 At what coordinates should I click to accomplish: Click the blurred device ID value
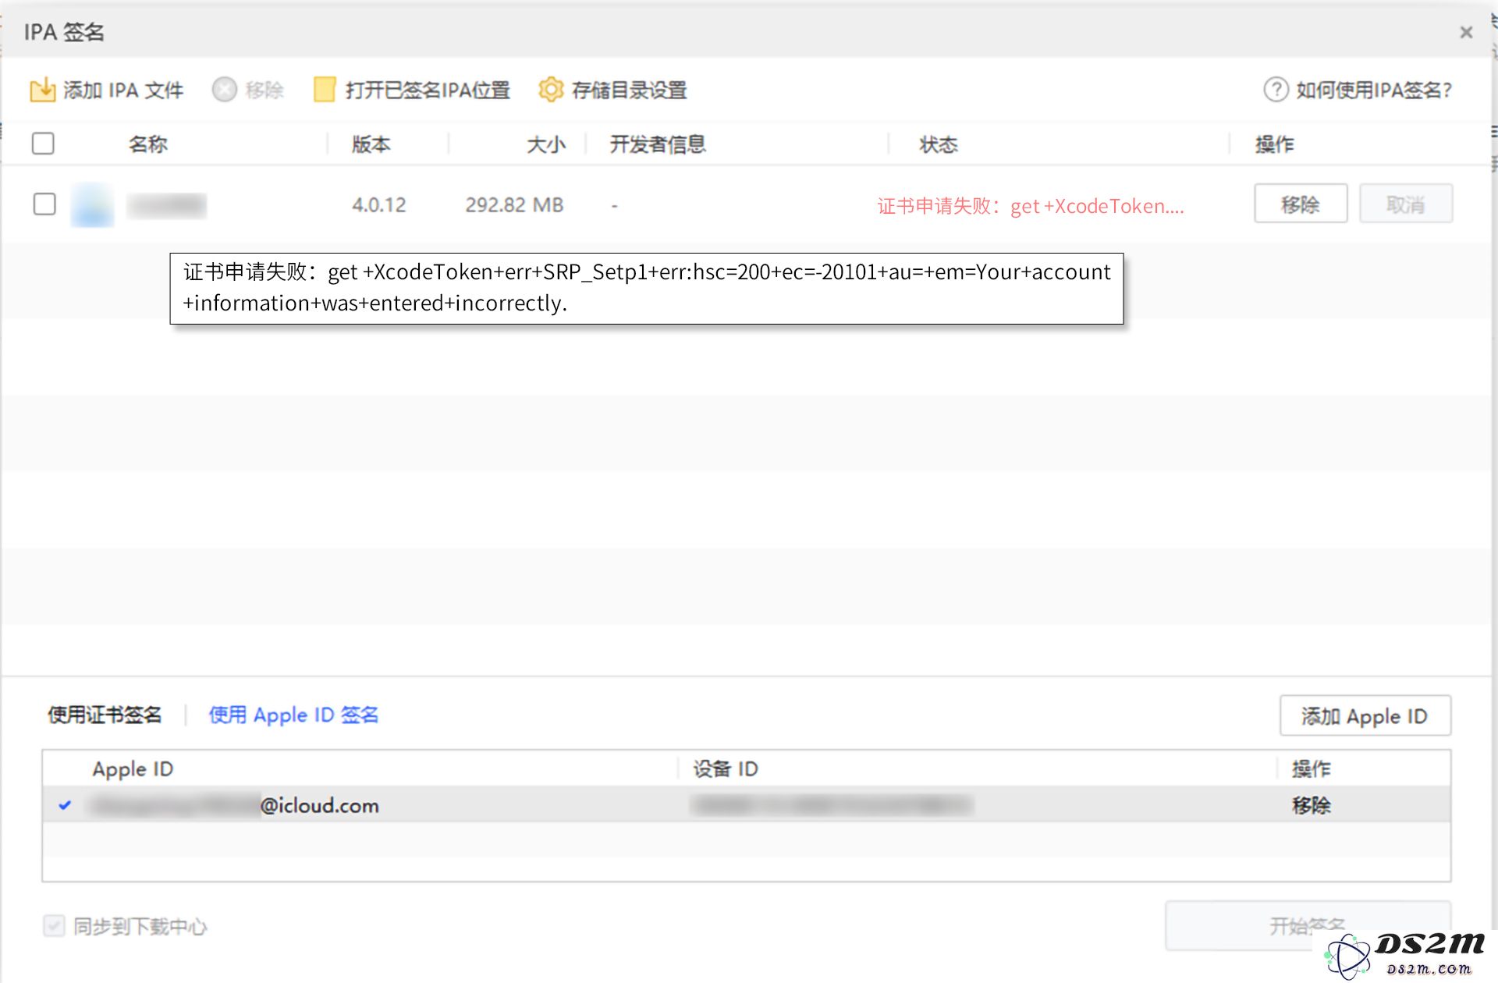[832, 805]
